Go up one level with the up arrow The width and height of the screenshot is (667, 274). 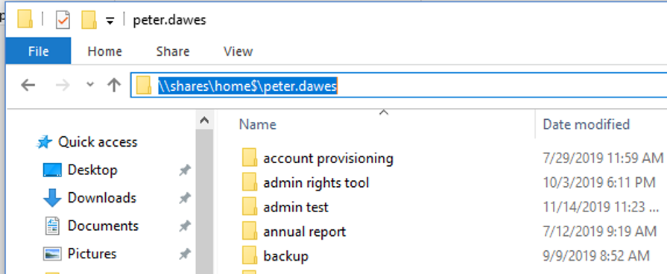click(x=114, y=85)
